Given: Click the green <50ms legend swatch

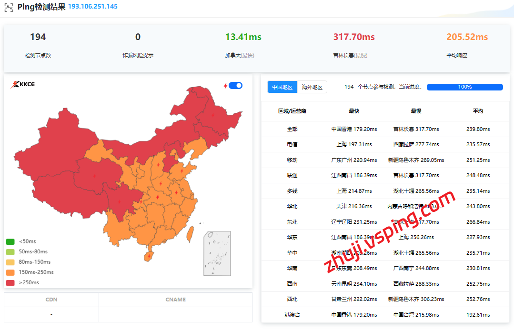Looking at the screenshot, I should (10, 241).
